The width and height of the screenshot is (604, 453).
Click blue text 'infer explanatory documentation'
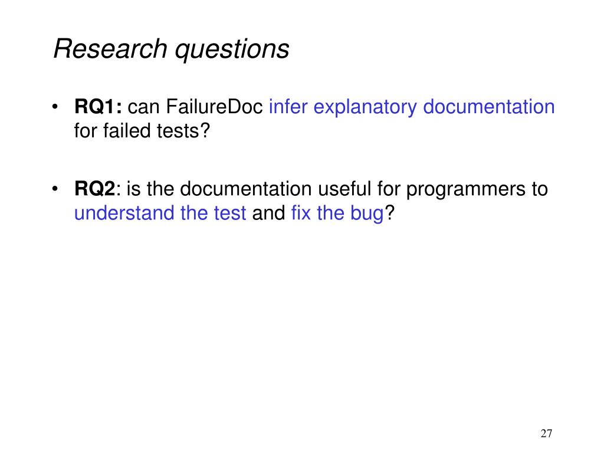coord(412,107)
